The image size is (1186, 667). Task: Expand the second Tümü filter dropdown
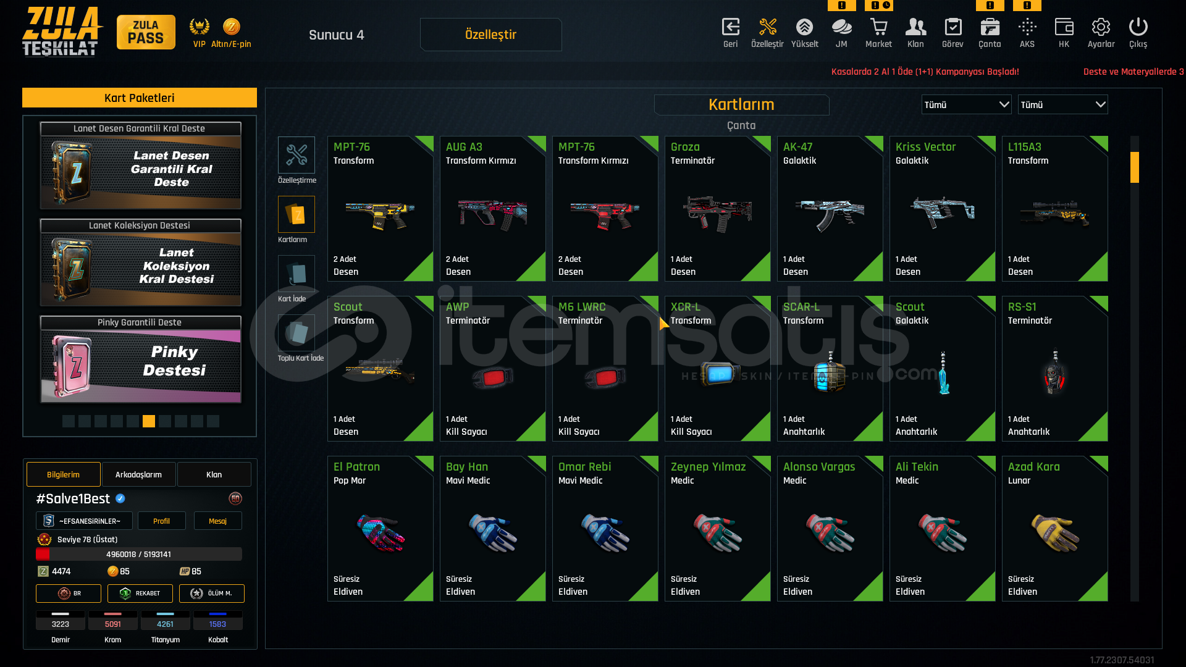click(x=1062, y=104)
